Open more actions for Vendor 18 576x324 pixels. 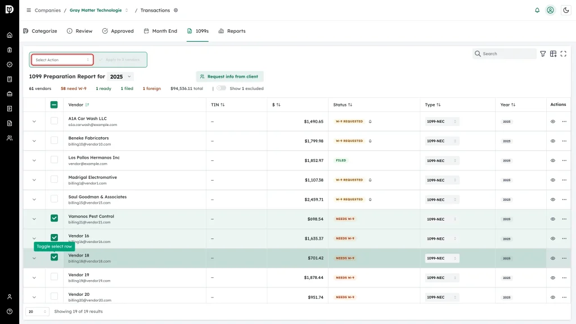tap(564, 258)
